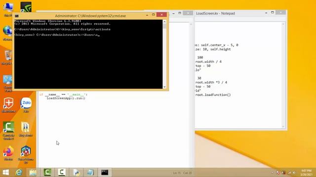Open the taskbar clock and date

pos(306,173)
